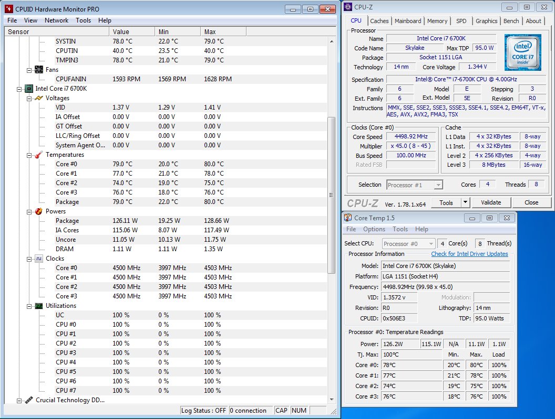Click the Validate button in CPU-Z

coord(491,202)
